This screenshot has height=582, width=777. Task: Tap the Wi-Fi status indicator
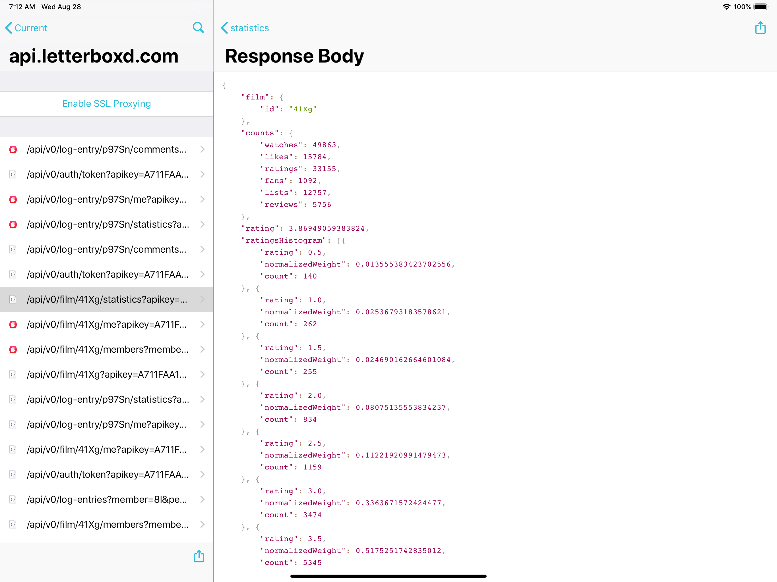click(x=726, y=6)
